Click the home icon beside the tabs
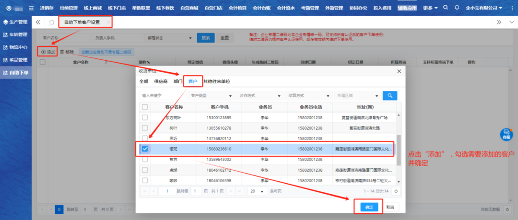518x220 pixels. coord(52,22)
